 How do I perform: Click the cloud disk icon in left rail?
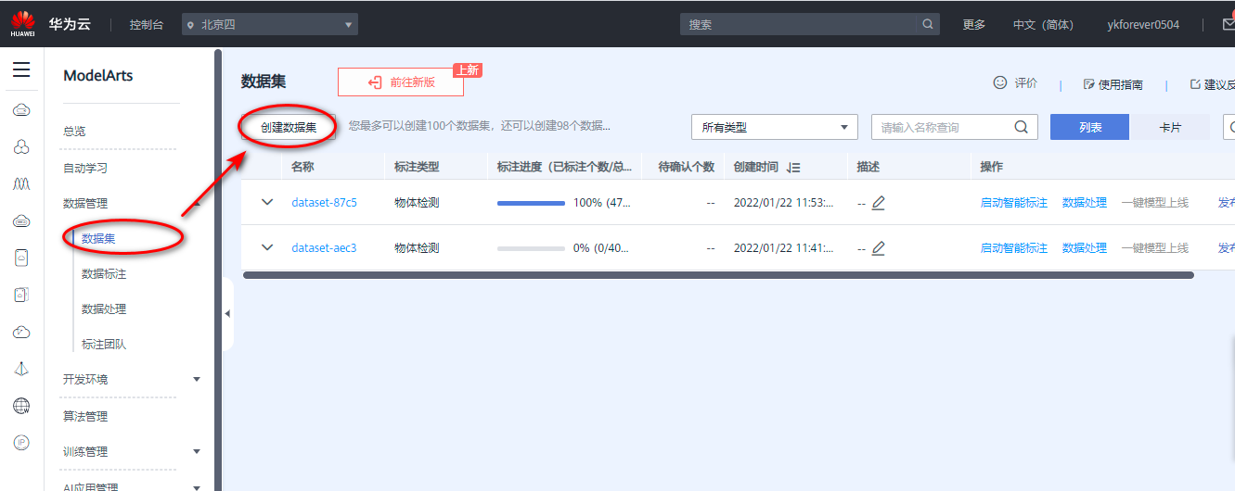pyautogui.click(x=21, y=220)
